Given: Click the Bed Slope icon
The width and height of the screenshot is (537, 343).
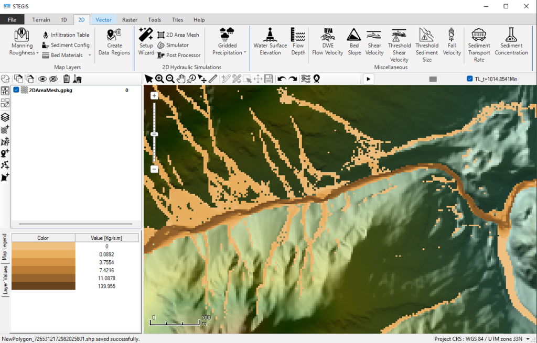Looking at the screenshot, I should 354,41.
